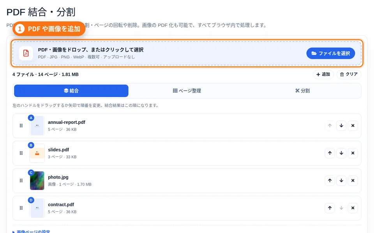Image resolution: width=374 pixels, height=233 pixels.
Task: Select the 分割 tab
Action: [x=302, y=90]
